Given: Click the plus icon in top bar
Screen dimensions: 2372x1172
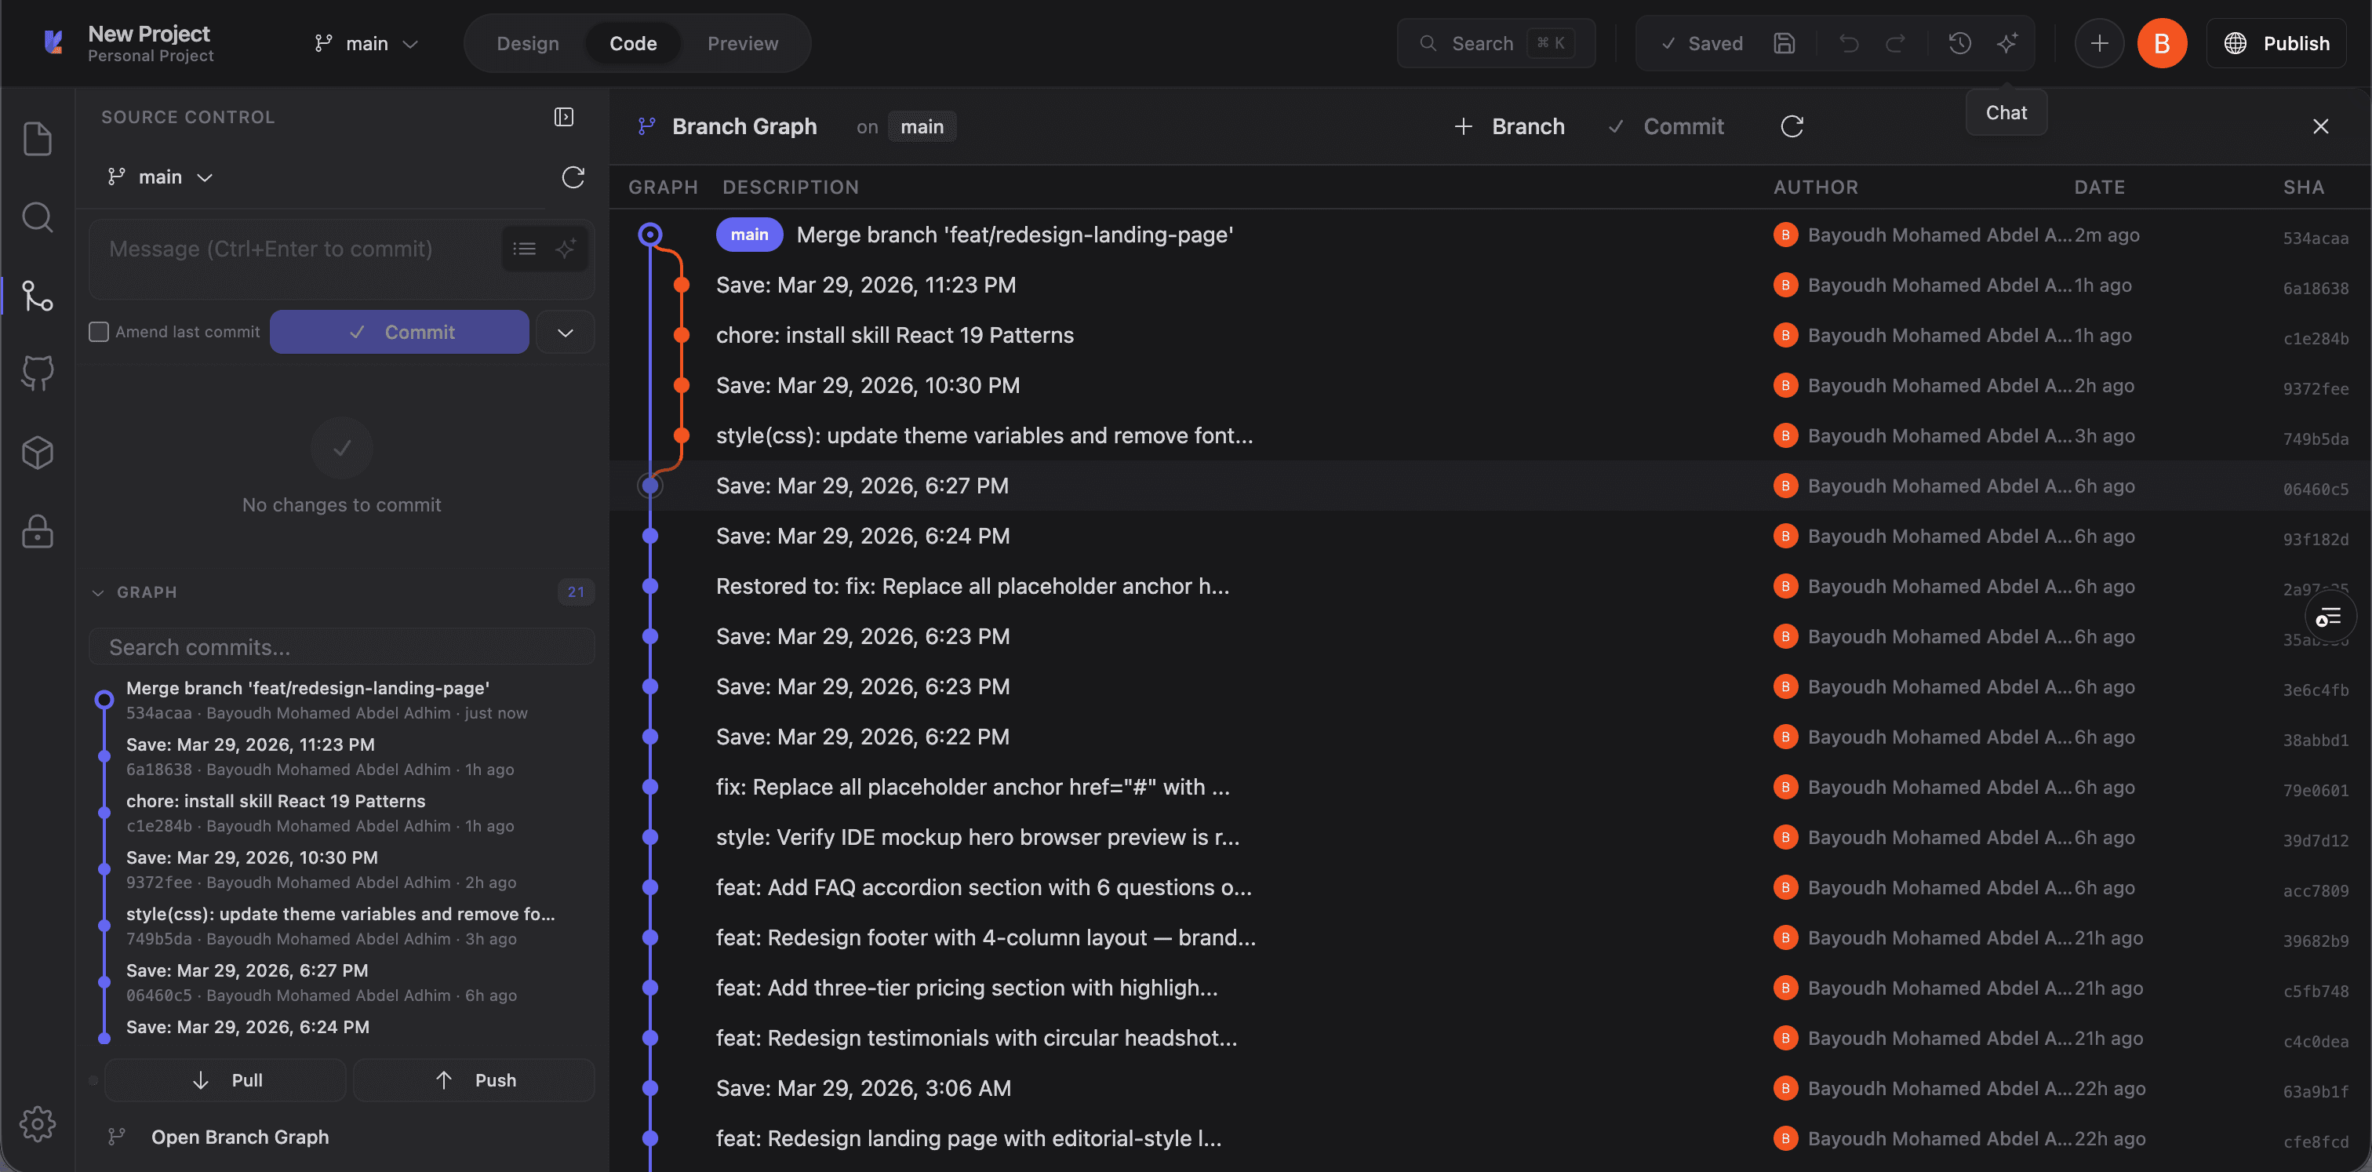Looking at the screenshot, I should click(2098, 43).
